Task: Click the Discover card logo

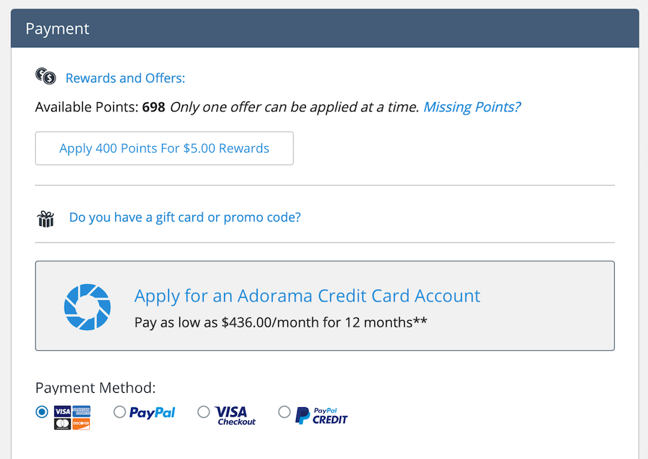Action: click(81, 424)
